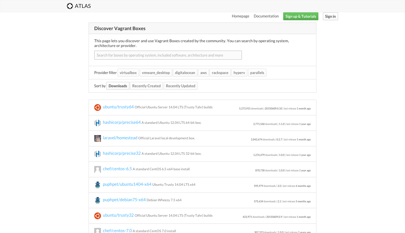Click the 2,771,560 downloads stat text
The height and width of the screenshot is (233, 405).
click(x=265, y=124)
